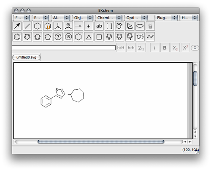Toggle italic text formatting

click(154, 48)
